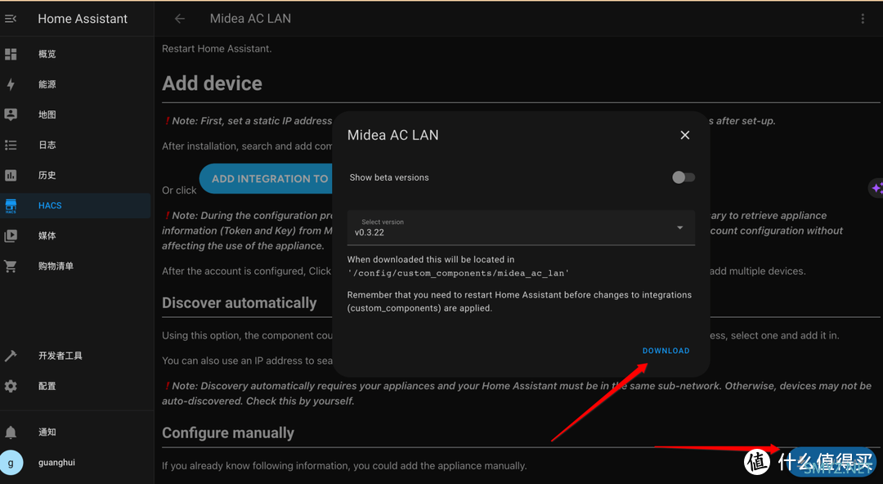Click the Add device heading
883x484 pixels.
tap(213, 83)
